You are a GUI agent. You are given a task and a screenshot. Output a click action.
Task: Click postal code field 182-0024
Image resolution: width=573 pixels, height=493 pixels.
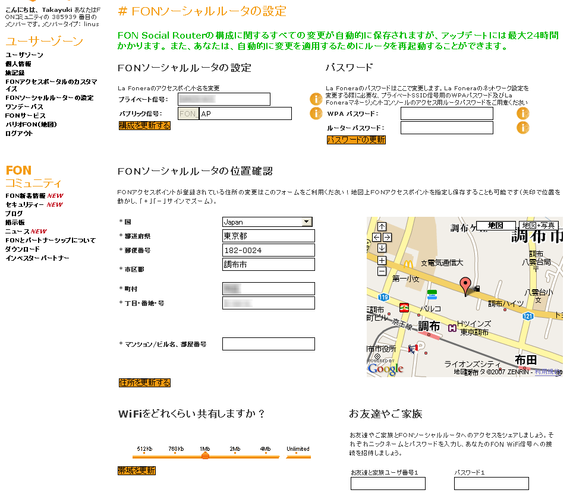point(268,250)
